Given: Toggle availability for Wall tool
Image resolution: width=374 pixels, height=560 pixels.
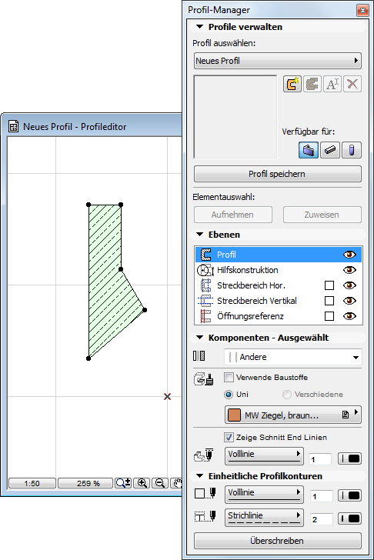Looking at the screenshot, I should point(309,150).
